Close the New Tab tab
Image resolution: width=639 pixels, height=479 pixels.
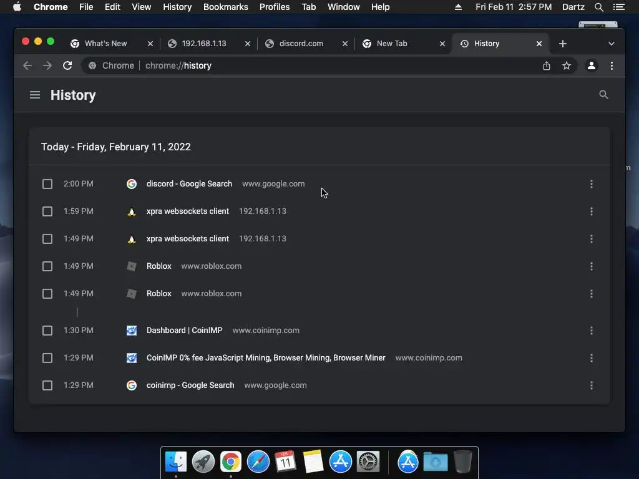coord(442,44)
